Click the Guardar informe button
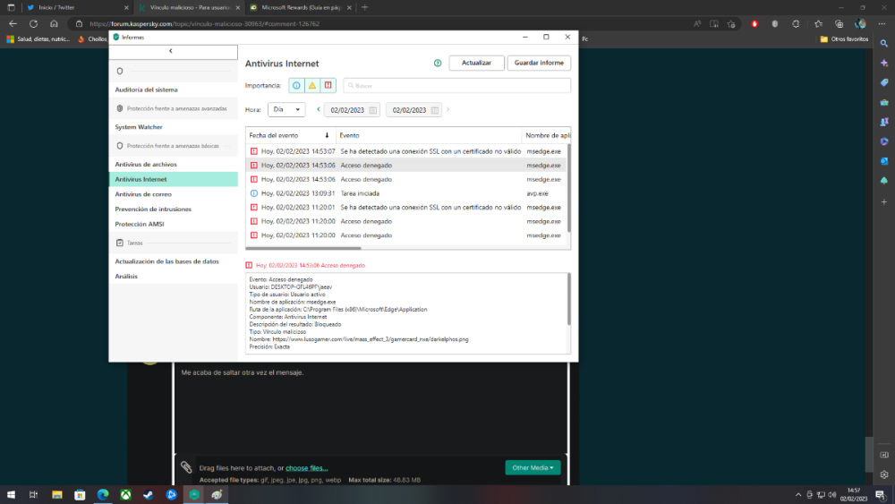Viewport: 895px width, 504px height. click(x=539, y=63)
